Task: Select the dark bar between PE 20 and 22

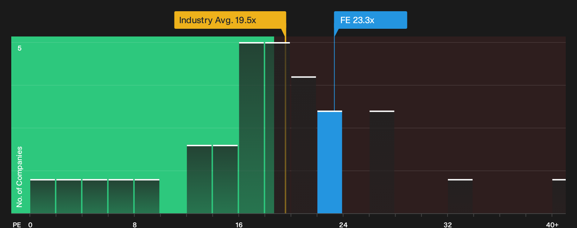Action: point(304,145)
